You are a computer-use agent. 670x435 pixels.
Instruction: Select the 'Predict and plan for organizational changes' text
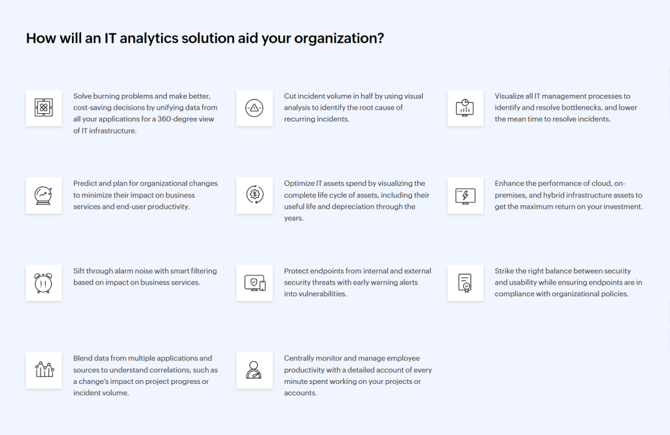pos(146,195)
